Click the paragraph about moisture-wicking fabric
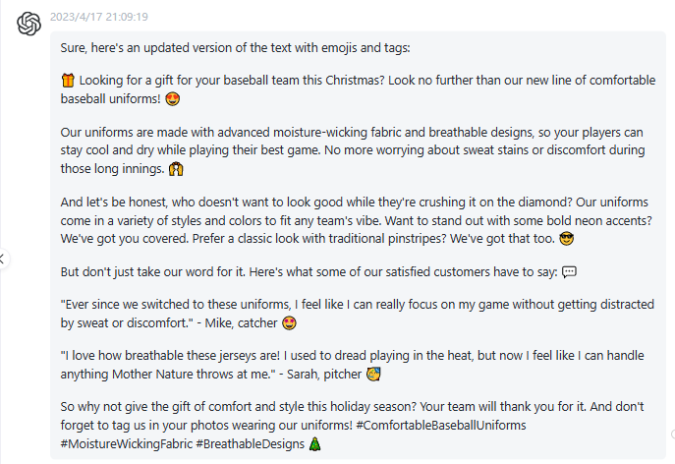Screen dimensions: 675x464 click(353, 150)
